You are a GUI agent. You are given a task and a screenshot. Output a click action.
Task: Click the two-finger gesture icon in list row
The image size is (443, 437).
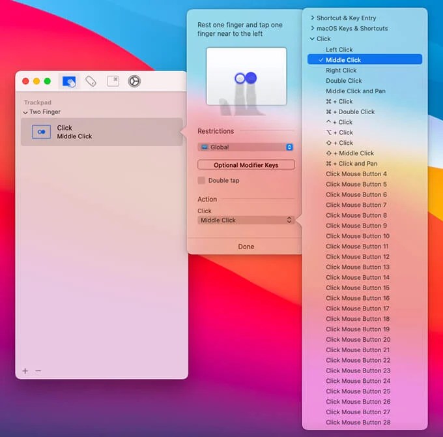point(41,132)
